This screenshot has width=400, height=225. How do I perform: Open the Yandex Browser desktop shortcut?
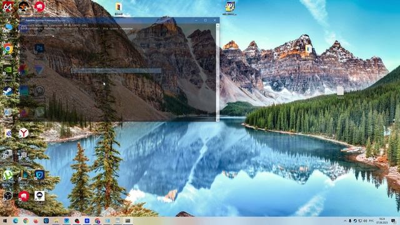pos(24,133)
